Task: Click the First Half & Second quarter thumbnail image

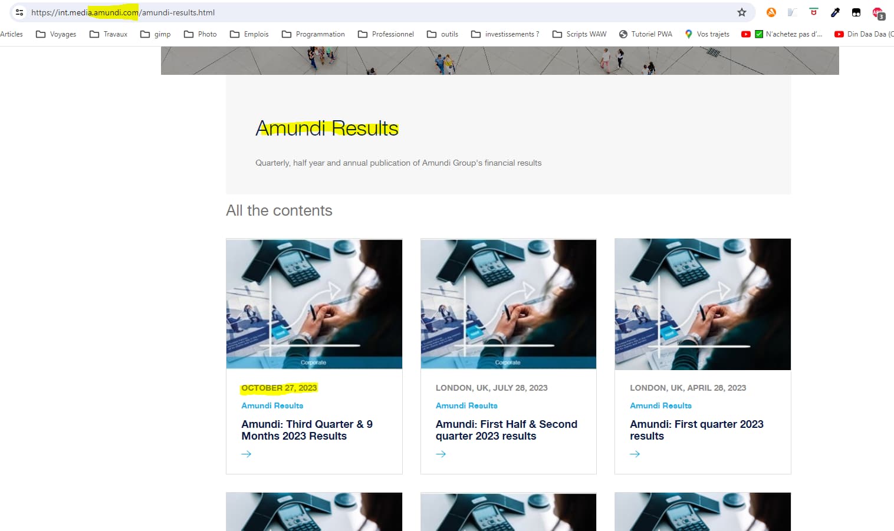Action: point(508,304)
